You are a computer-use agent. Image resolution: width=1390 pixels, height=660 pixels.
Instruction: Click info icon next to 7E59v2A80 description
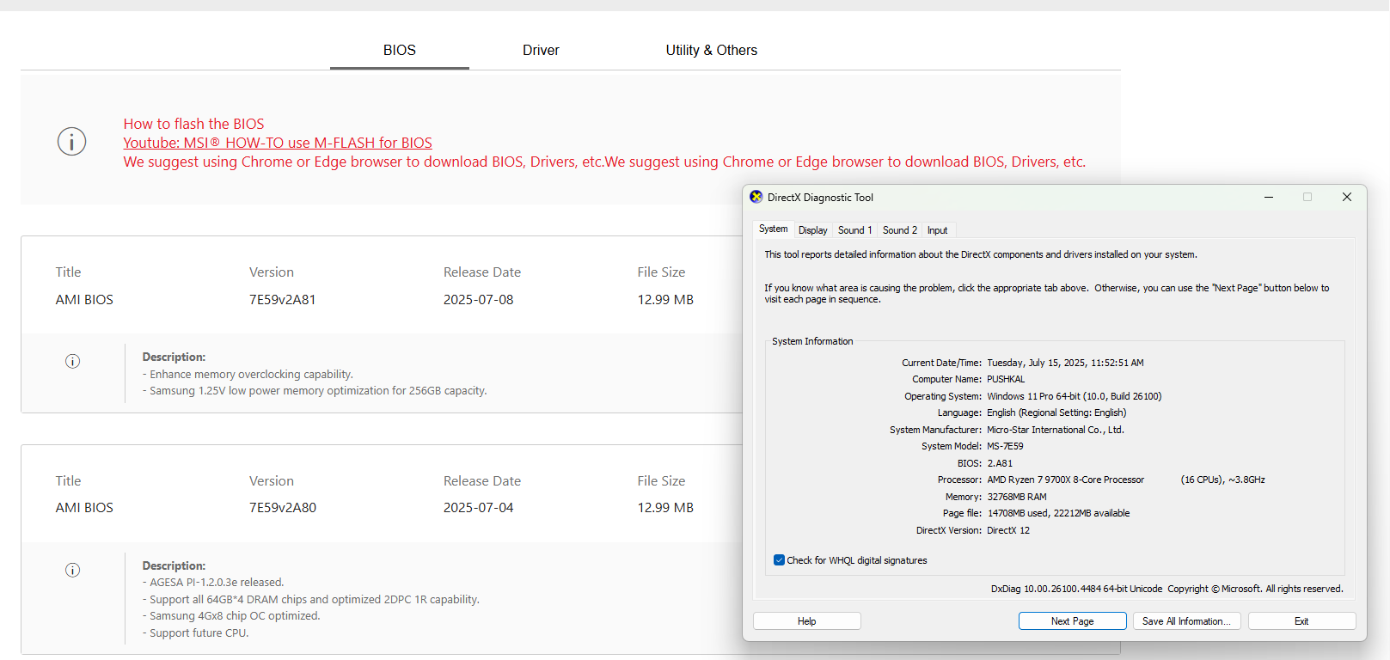click(x=73, y=570)
